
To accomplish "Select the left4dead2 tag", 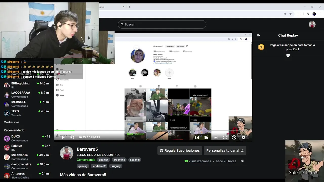I will [x=99, y=166].
